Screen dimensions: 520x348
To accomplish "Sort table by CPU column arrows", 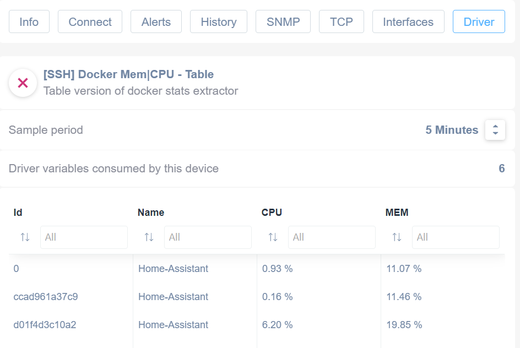I will point(273,237).
